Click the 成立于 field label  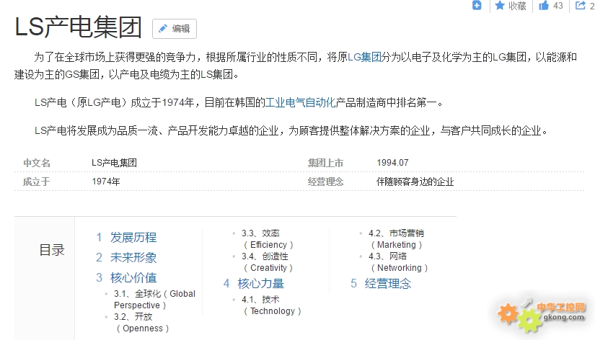click(x=37, y=182)
